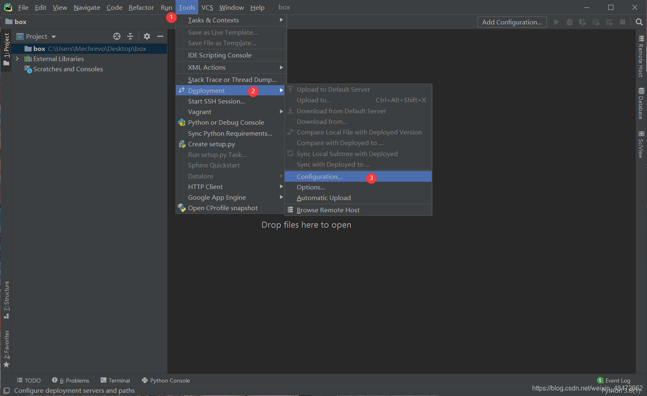
Task: Click Start SSH Session...
Action: point(231,101)
